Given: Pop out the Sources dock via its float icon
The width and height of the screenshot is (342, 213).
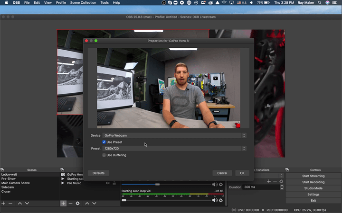Looking at the screenshot, I should (x=62, y=169).
